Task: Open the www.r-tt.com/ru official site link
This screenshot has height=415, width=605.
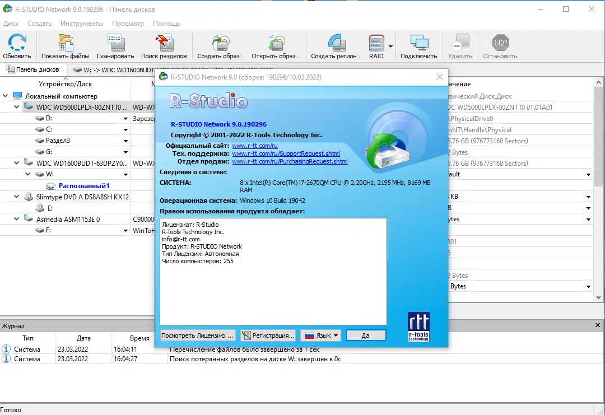Action: pos(255,146)
